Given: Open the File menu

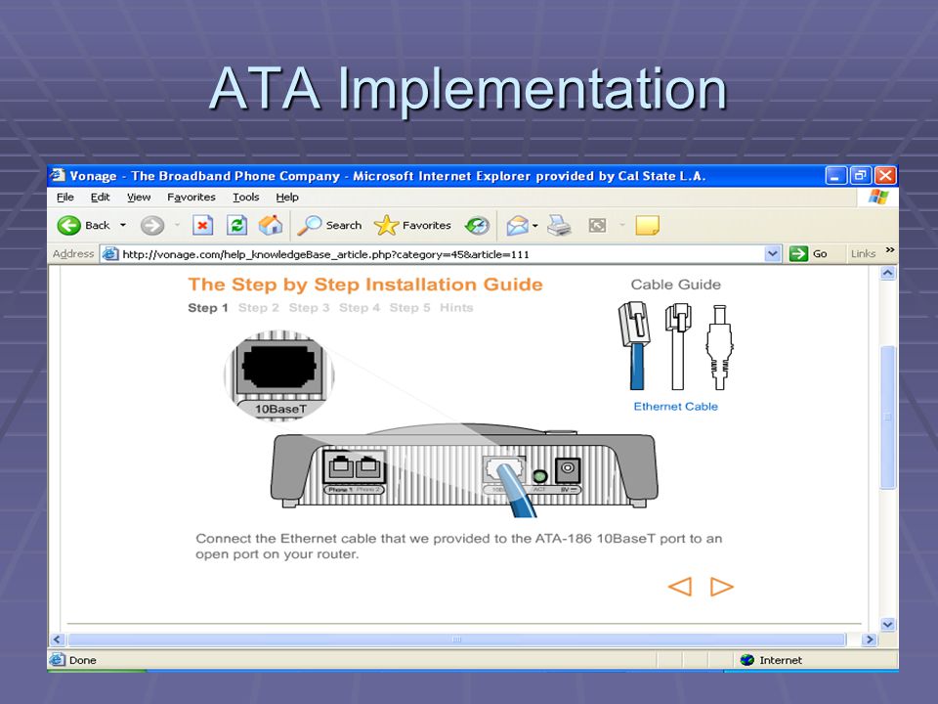Looking at the screenshot, I should tap(65, 197).
